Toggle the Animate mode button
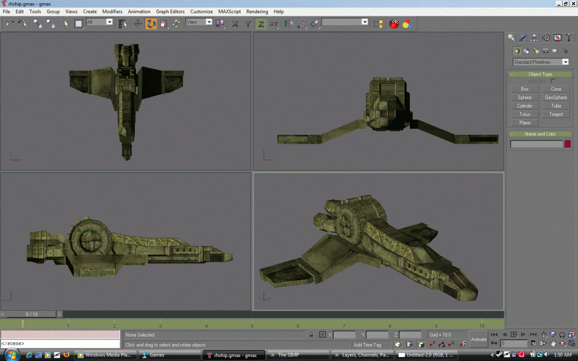Viewport: 578px width, 361px height. [x=479, y=339]
